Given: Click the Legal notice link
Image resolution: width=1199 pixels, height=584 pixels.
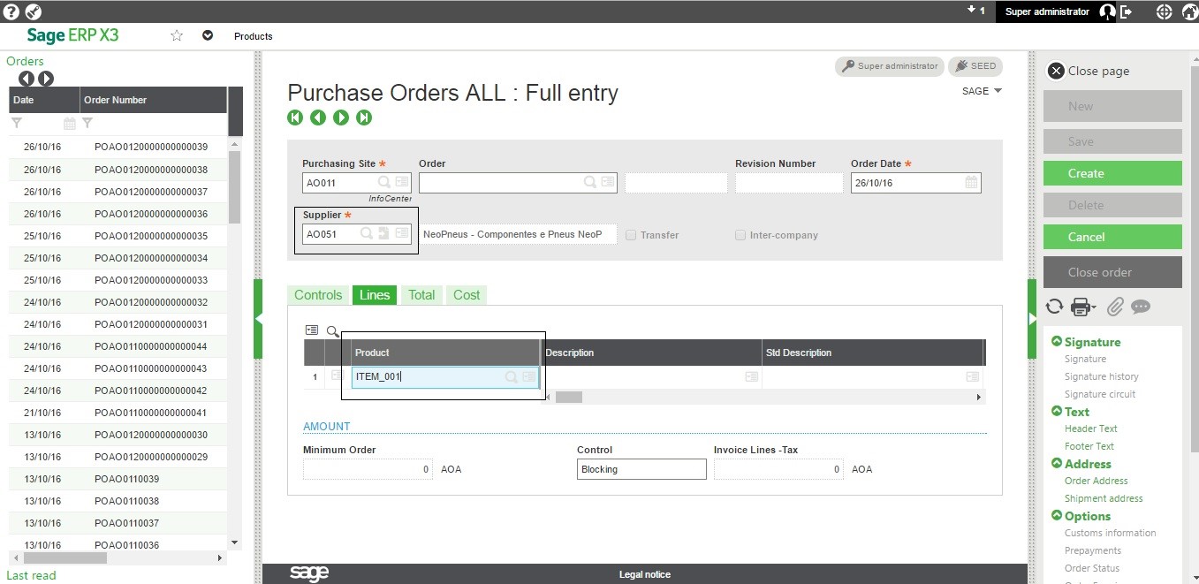Looking at the screenshot, I should pyautogui.click(x=645, y=574).
